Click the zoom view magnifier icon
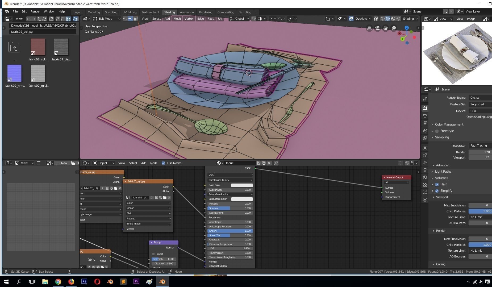 [x=394, y=28]
